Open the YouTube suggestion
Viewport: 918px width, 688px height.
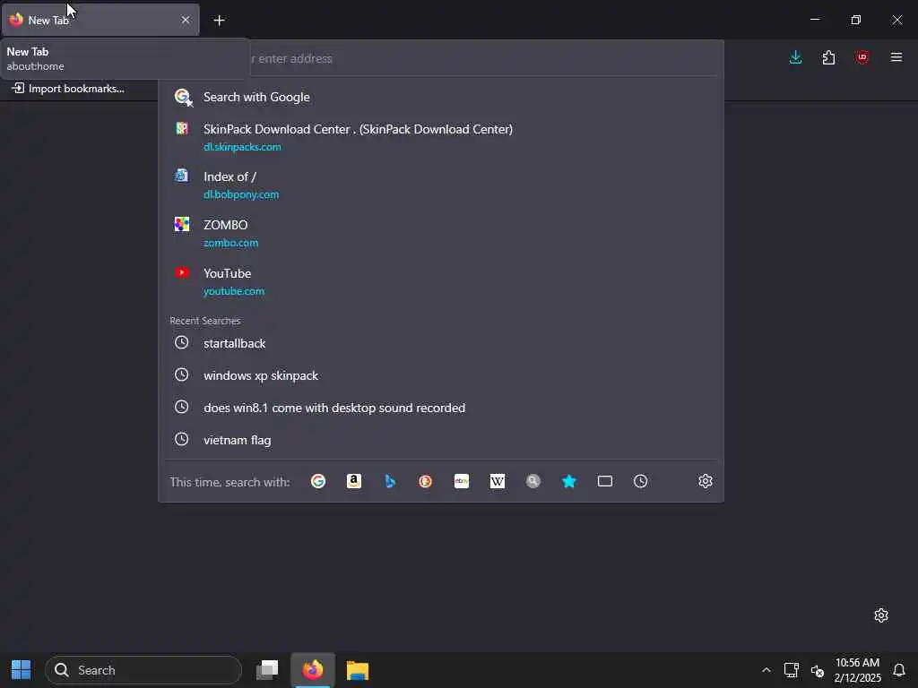click(441, 281)
